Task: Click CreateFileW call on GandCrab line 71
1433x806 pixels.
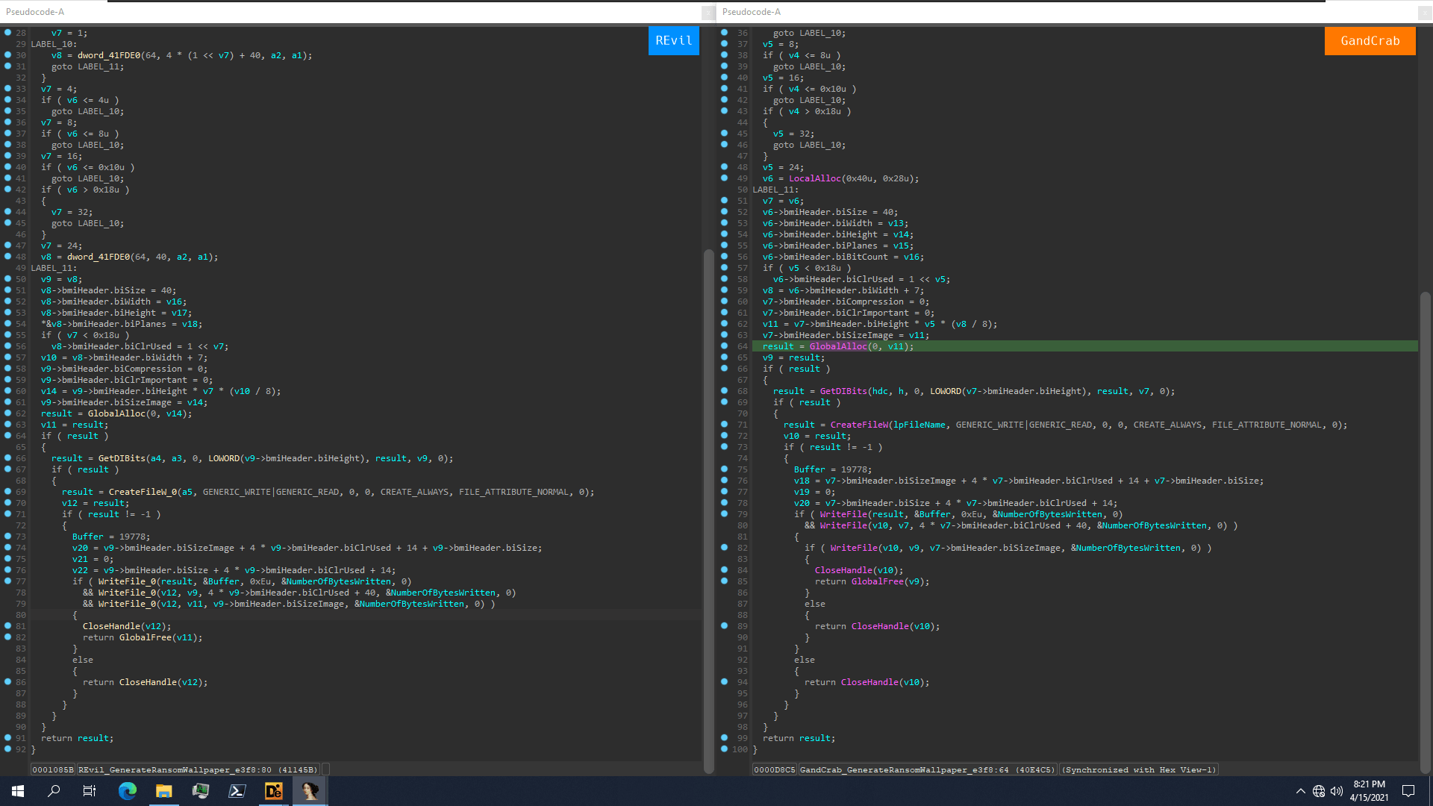Action: (x=859, y=425)
